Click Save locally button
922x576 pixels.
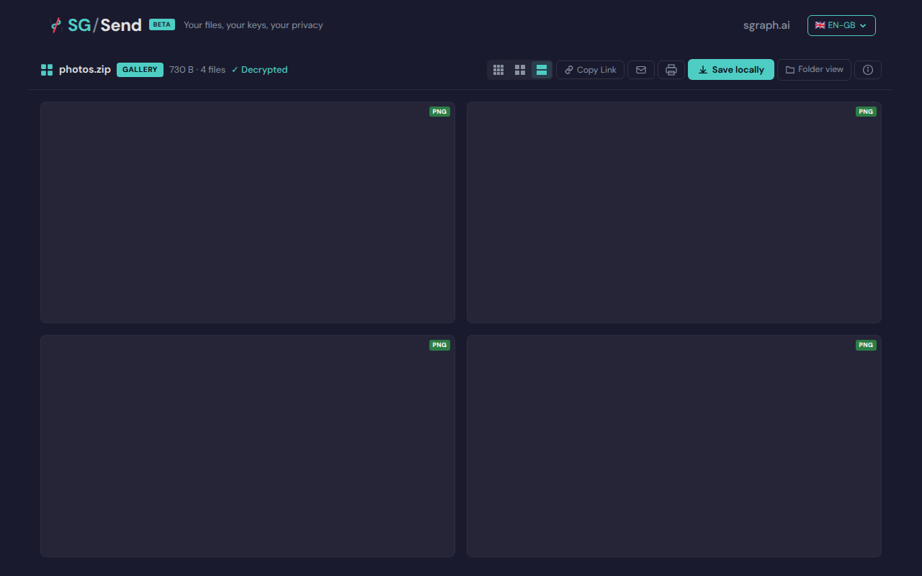point(731,70)
